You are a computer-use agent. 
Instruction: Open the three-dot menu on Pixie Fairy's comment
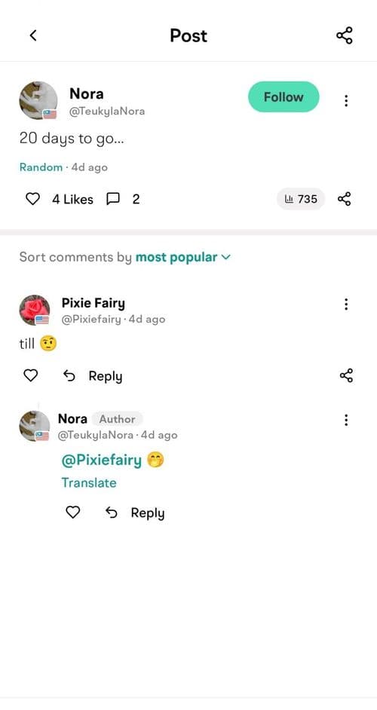point(346,305)
